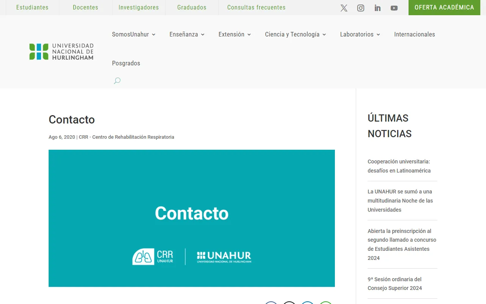Screen dimensions: 486x304
Task: Open Consultas frecuentes link
Action: coord(256,7)
